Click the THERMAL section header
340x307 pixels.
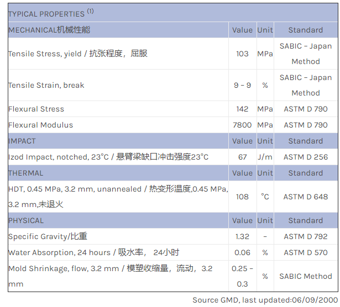click(x=25, y=173)
